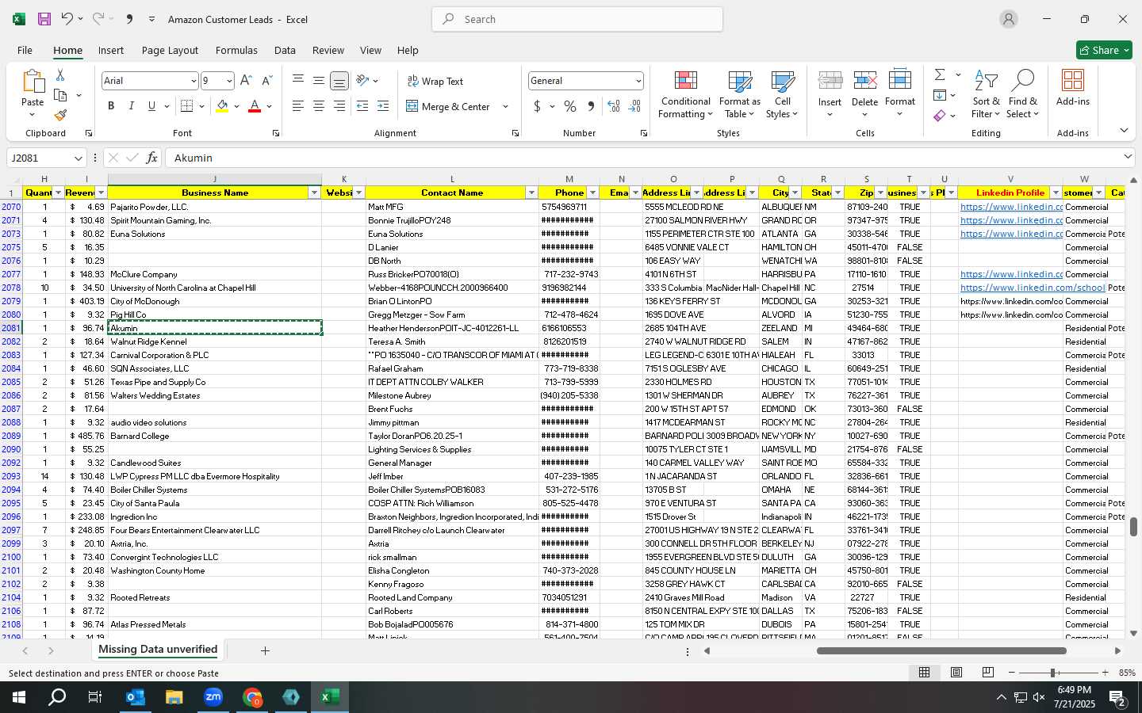
Task: Open Merge & Center dropdown arrow
Action: point(505,106)
